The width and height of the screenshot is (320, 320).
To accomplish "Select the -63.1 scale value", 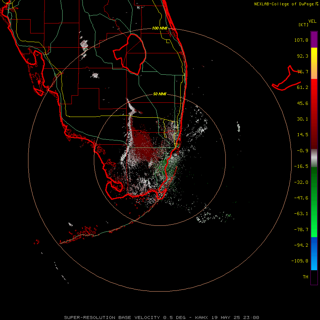I will pos(301,214).
